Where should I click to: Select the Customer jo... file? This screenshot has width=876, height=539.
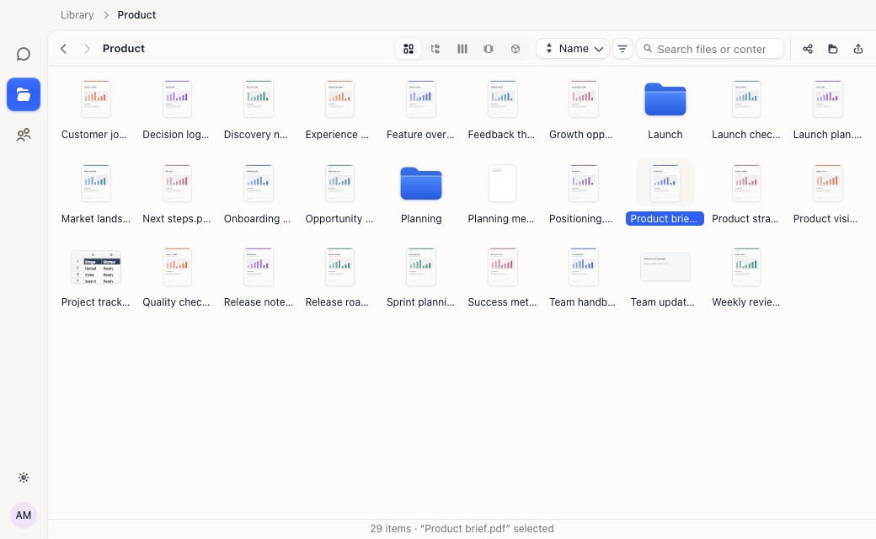click(95, 110)
